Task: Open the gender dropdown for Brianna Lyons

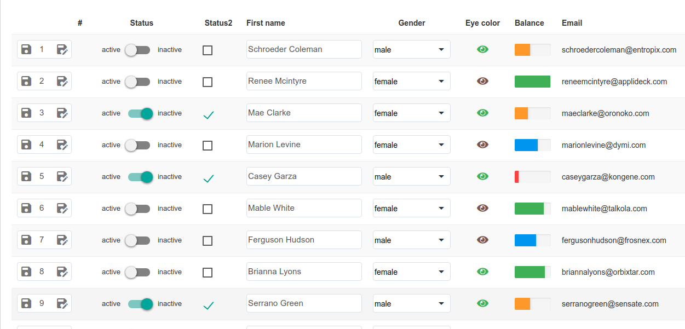Action: coord(411,272)
